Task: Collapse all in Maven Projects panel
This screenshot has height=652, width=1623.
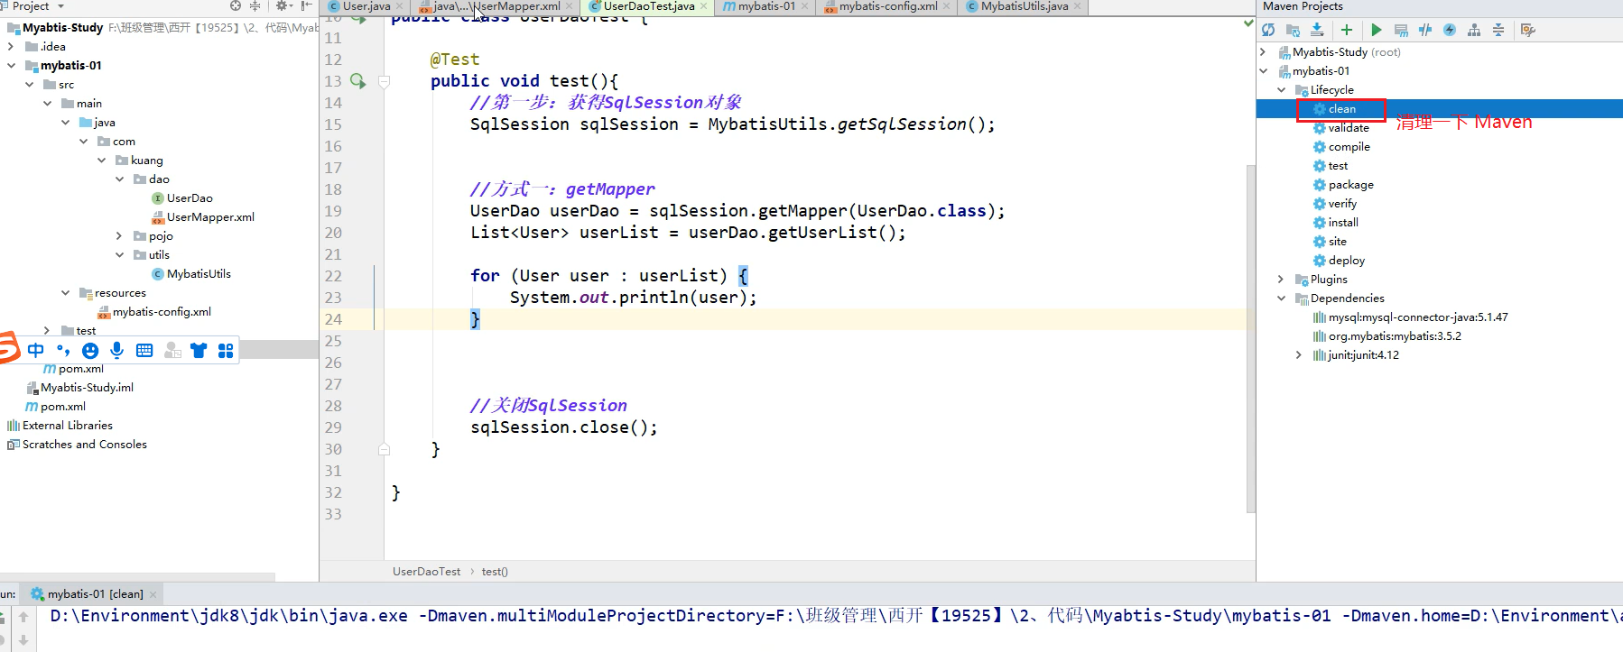Action: coord(1498,30)
